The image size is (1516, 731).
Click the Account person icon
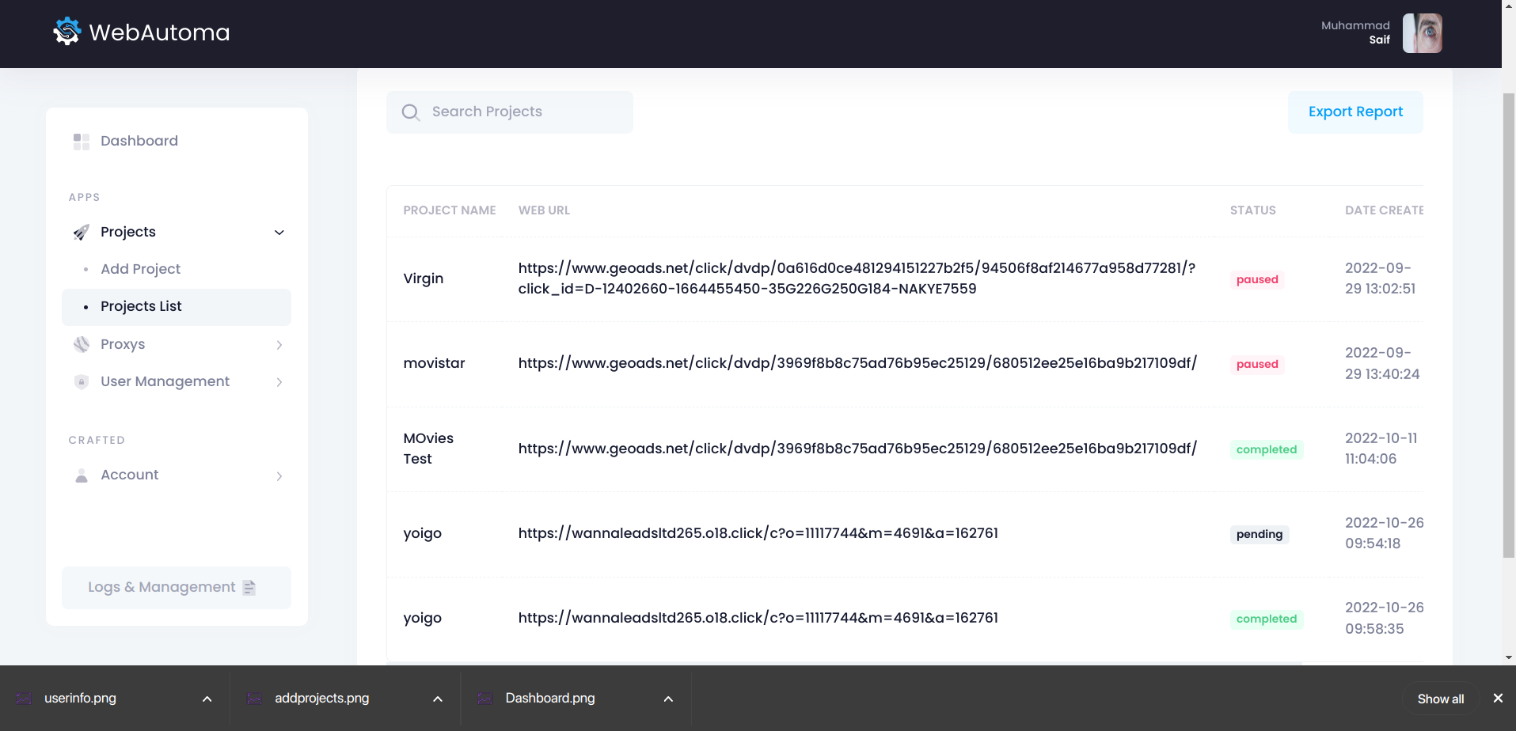82,475
